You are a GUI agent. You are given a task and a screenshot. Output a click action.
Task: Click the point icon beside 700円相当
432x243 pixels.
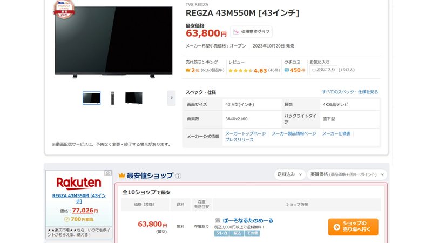tap(66, 219)
